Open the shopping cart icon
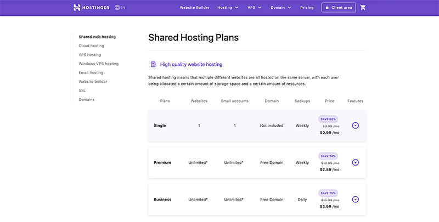 pyautogui.click(x=363, y=8)
